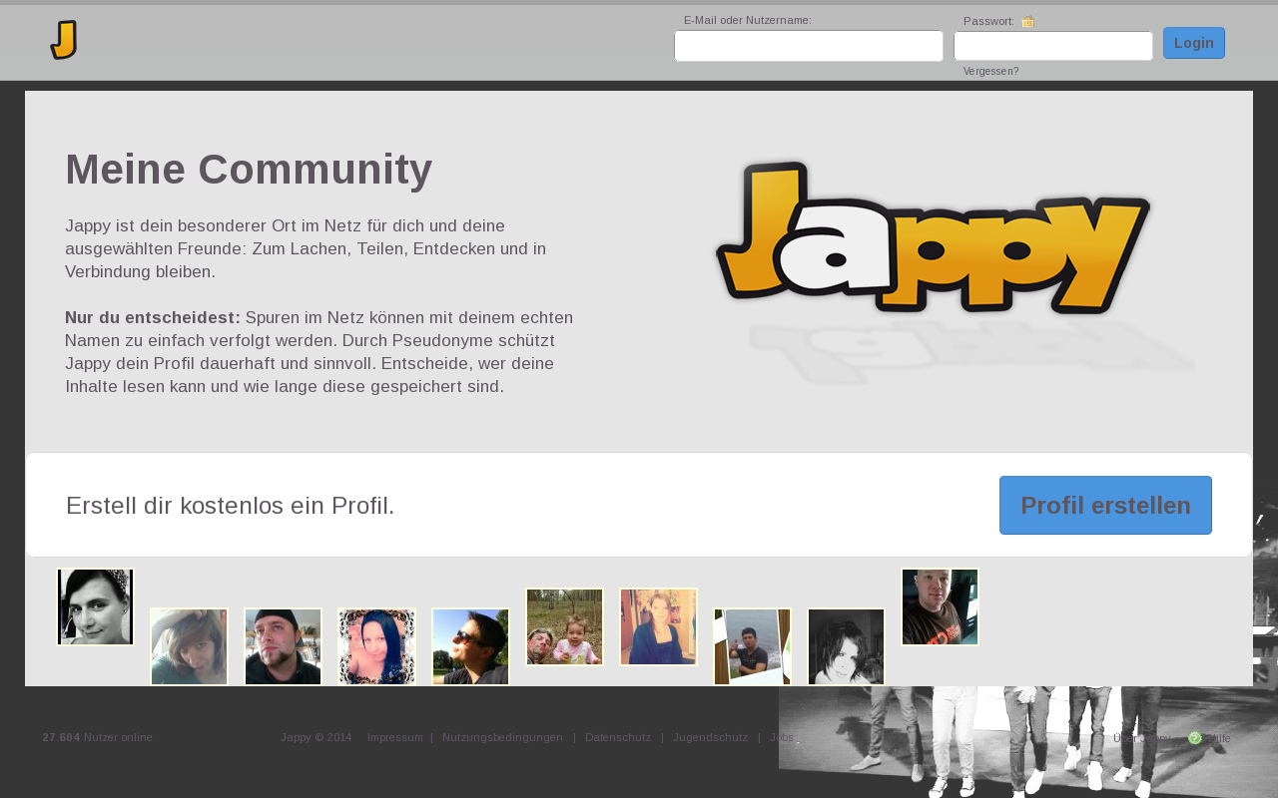The height and width of the screenshot is (798, 1278).
Task: Open the man with black beanie photo
Action: 283,647
